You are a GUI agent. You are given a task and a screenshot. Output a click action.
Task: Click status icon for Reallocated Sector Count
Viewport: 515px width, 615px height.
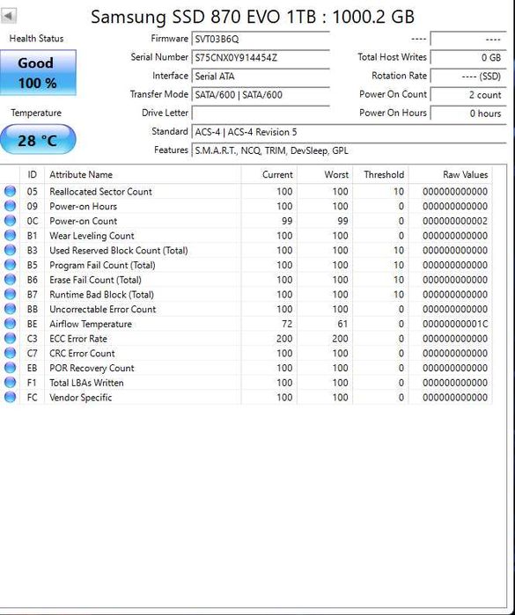pyautogui.click(x=10, y=191)
